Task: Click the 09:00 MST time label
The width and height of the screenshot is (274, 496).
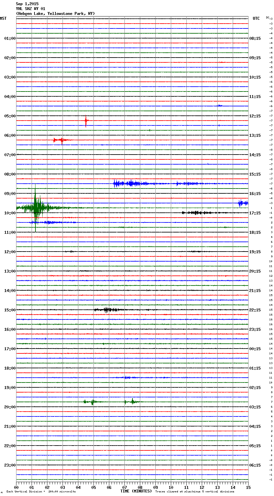Action: coord(10,194)
